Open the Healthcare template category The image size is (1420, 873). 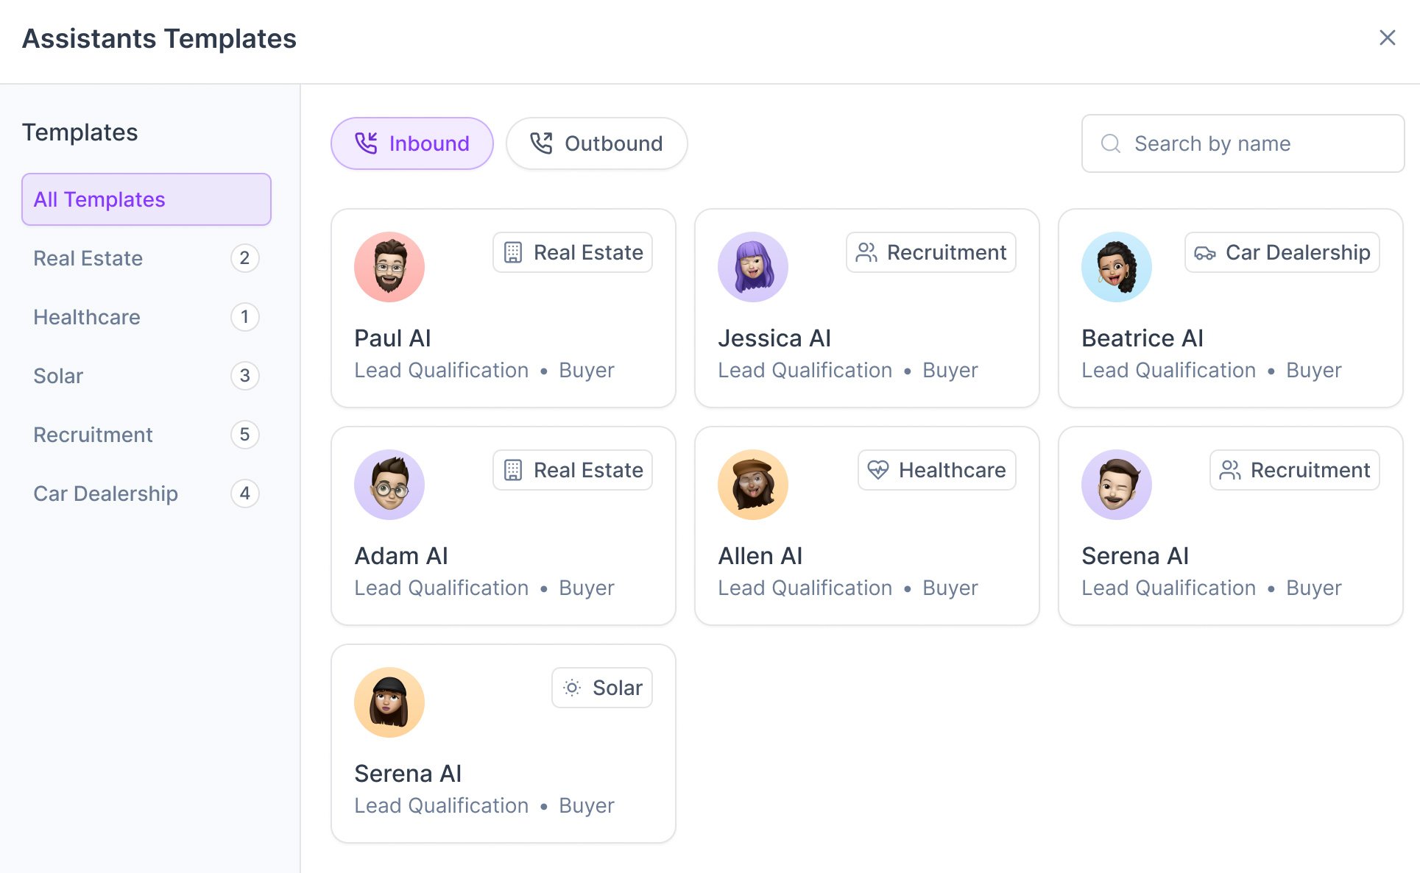[86, 317]
